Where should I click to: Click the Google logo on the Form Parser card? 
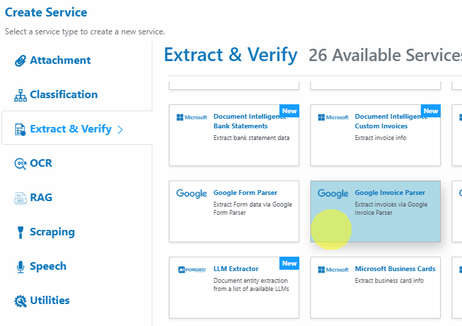[192, 194]
